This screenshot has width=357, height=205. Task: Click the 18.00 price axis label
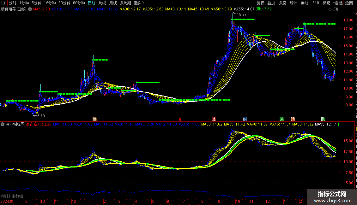tap(348, 20)
